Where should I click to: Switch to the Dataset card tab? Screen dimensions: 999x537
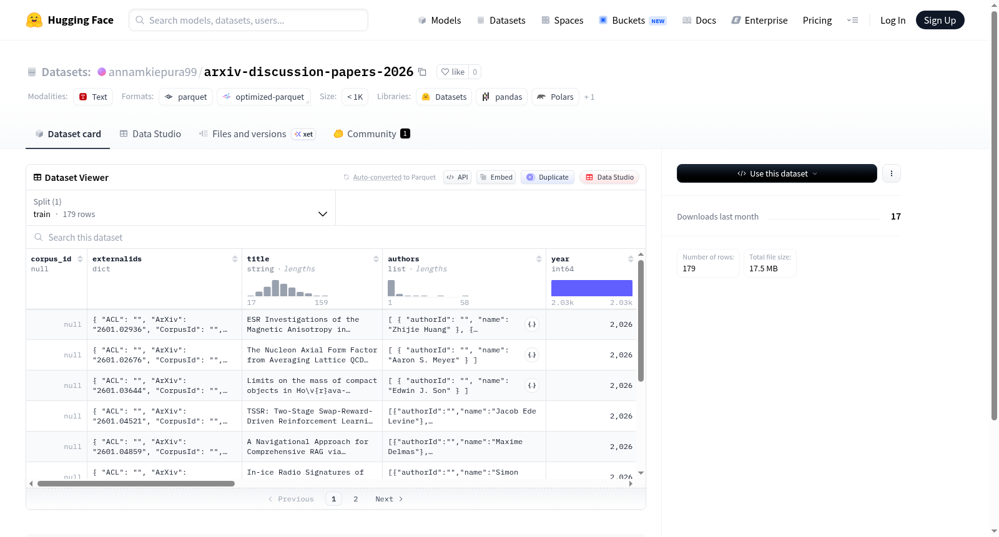[x=68, y=134]
